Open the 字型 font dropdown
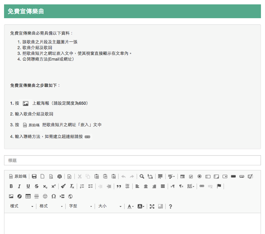 coord(80,206)
